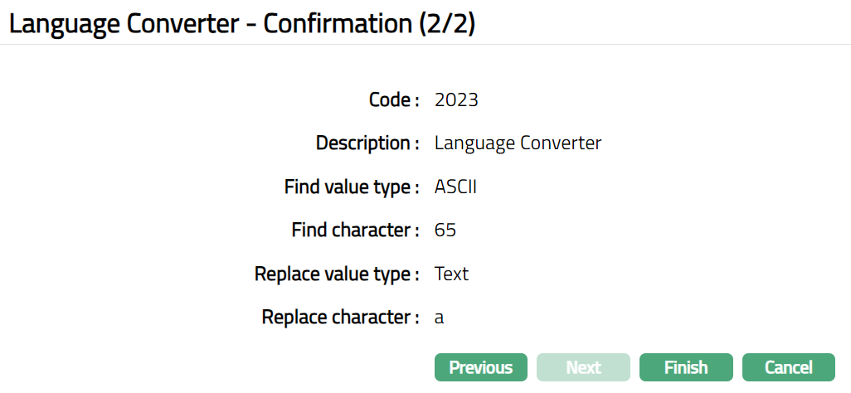Click the ASCII find value type
The width and height of the screenshot is (851, 393).
[455, 187]
